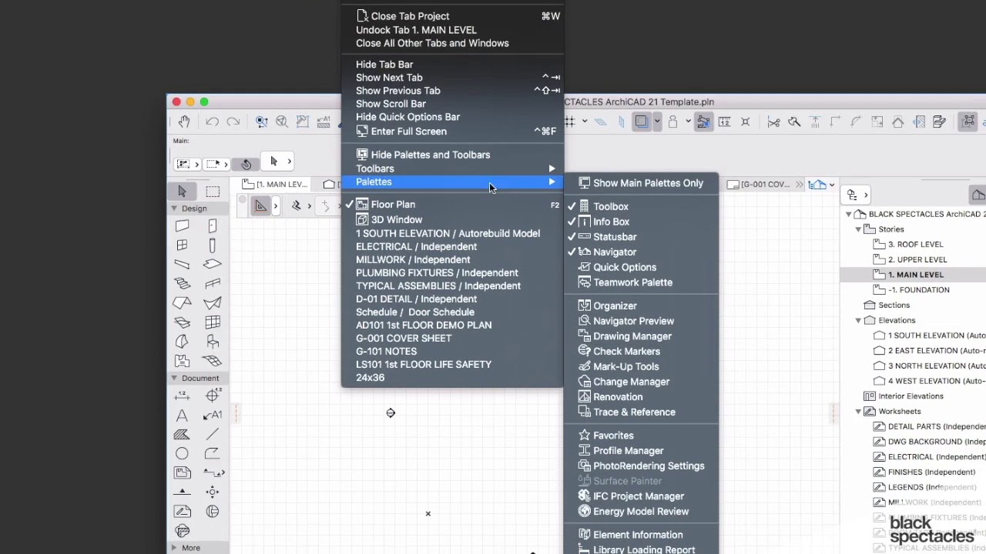The image size is (986, 554).
Task: Select the Fill tool
Action: point(182,435)
